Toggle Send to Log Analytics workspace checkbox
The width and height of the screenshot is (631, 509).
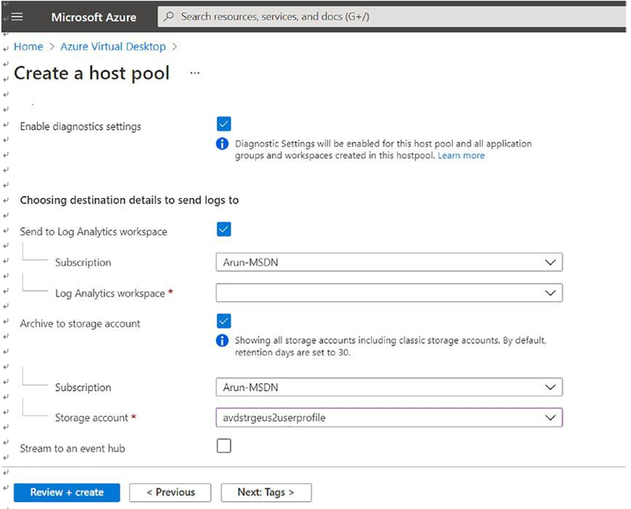click(x=224, y=229)
